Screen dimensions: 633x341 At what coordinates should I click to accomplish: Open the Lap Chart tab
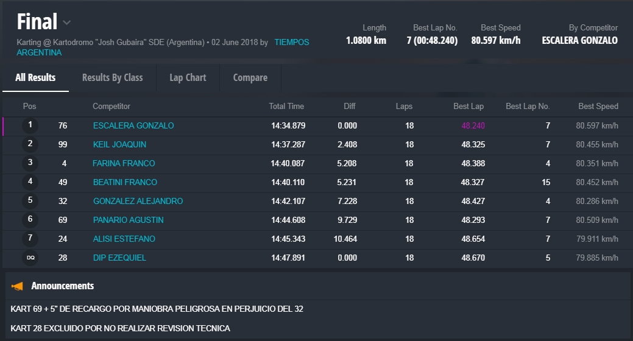pos(188,77)
